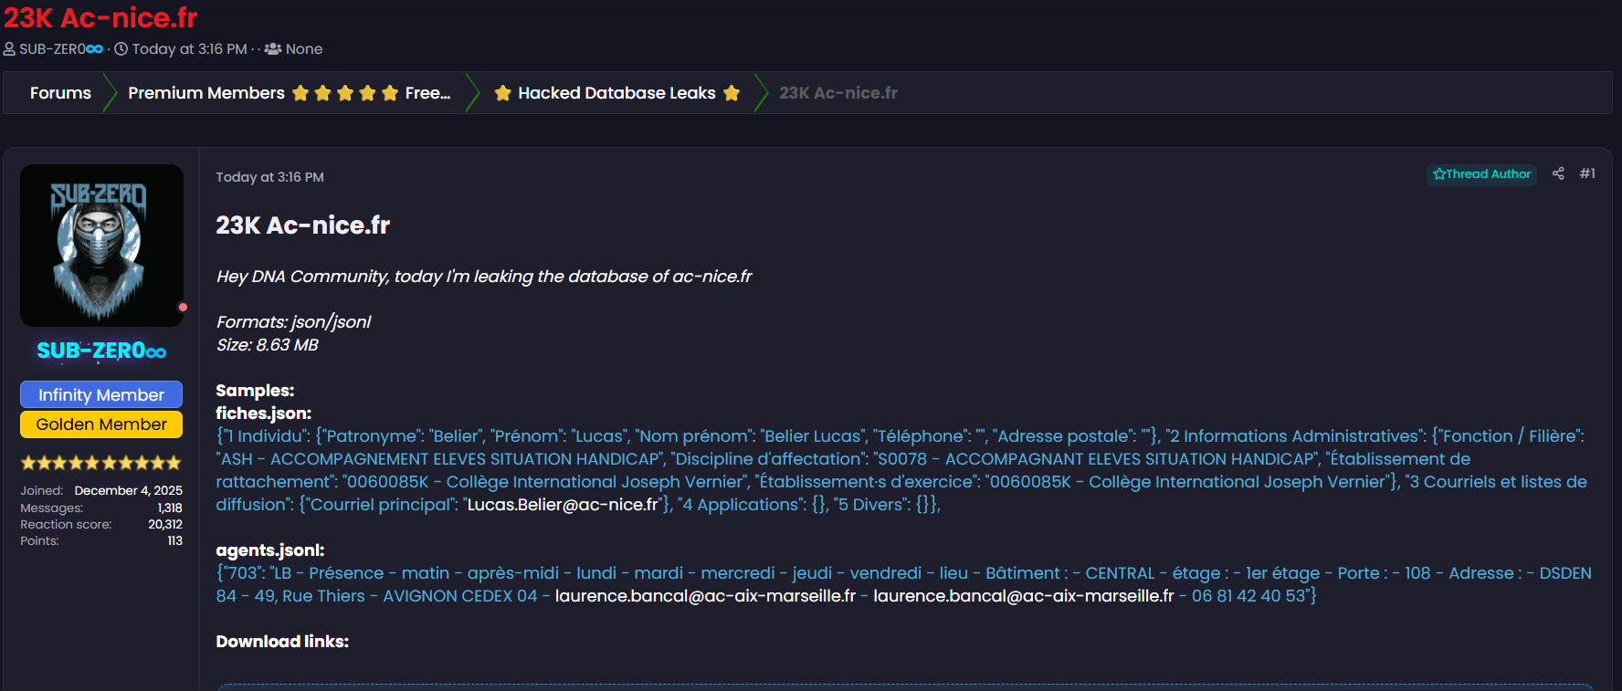Click the post heading 23K Ac-nice.fr

(302, 225)
